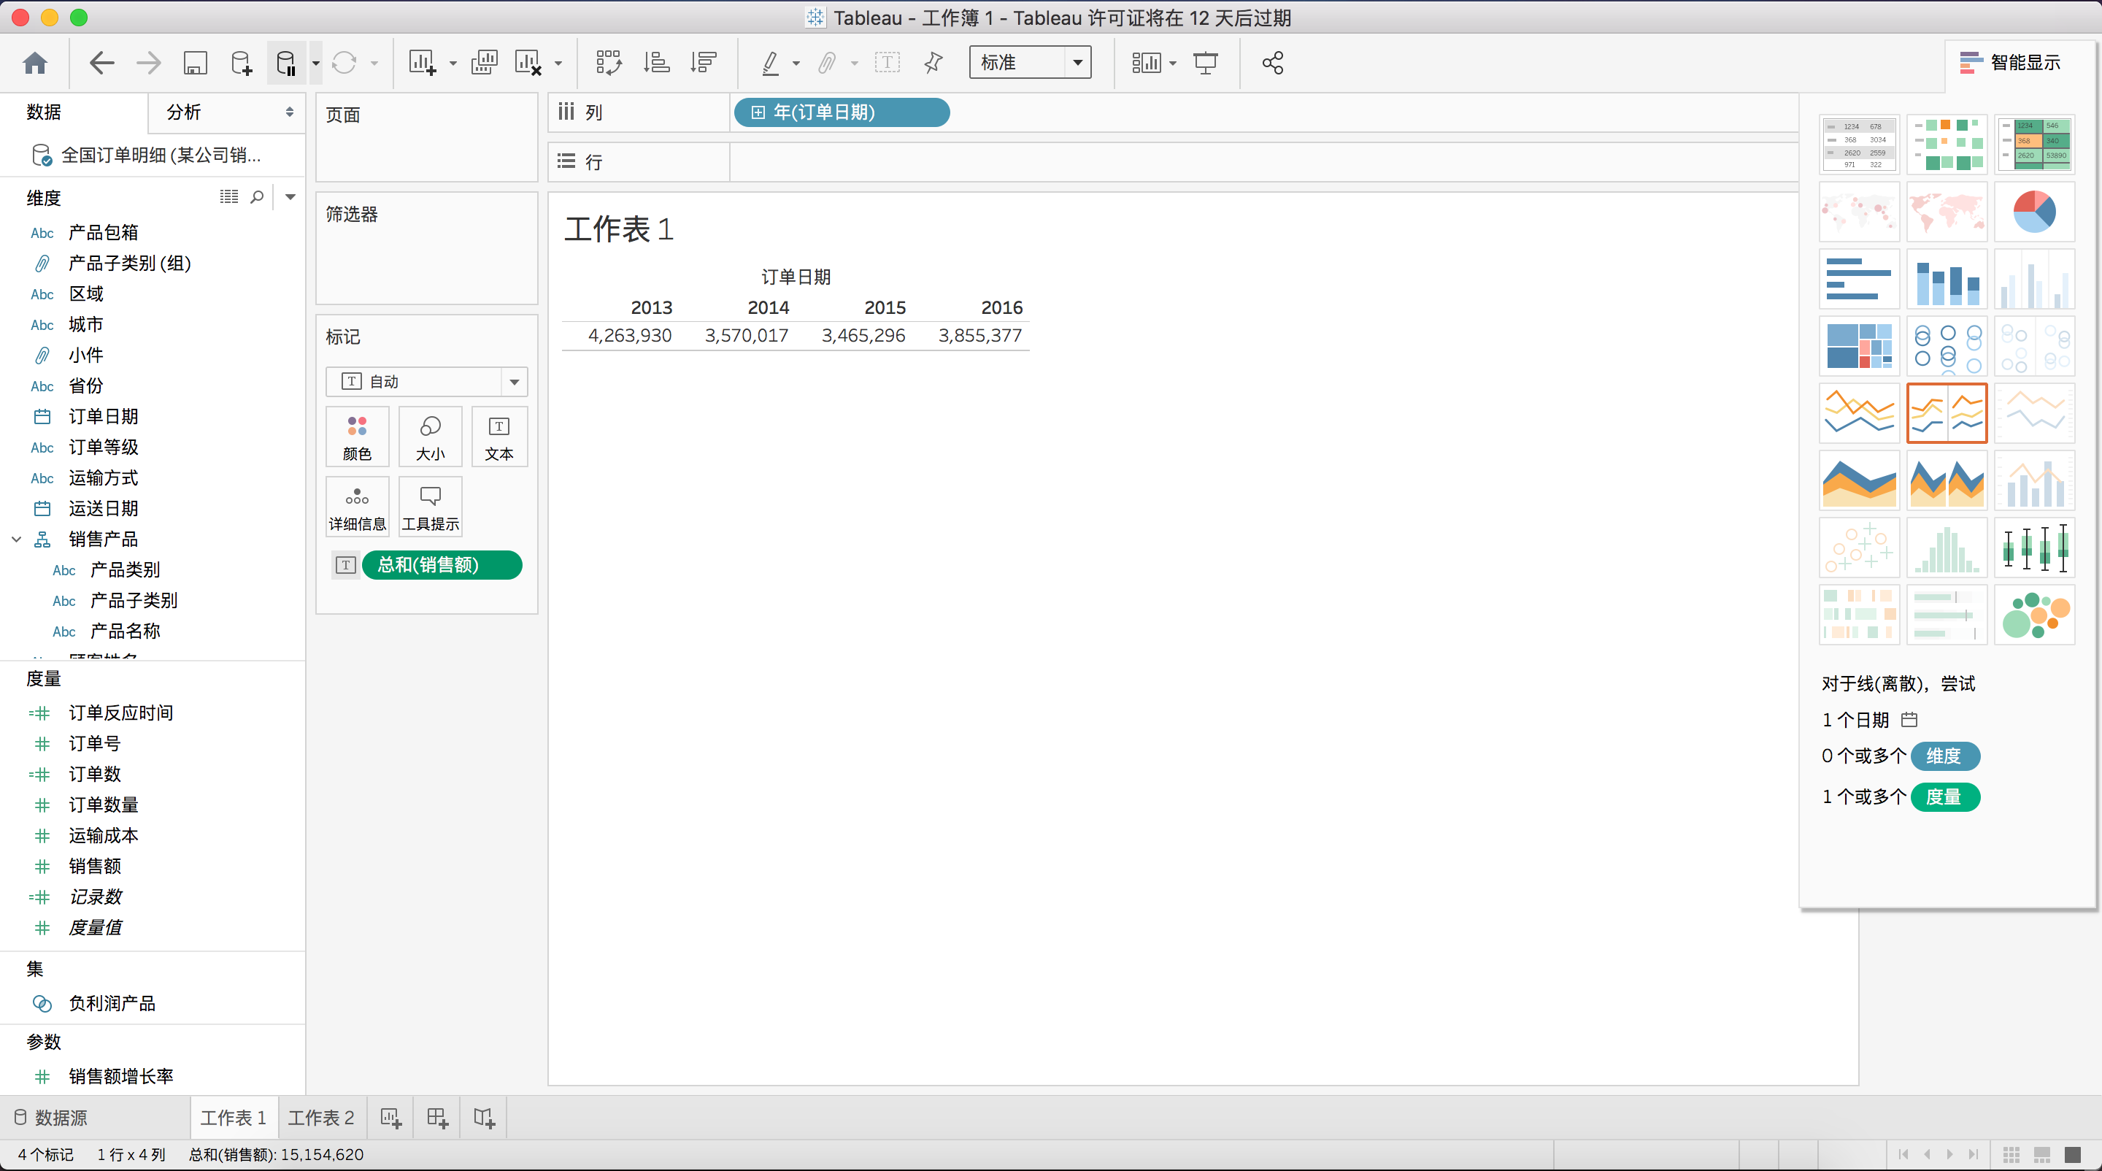Click the highlight pen icon
This screenshot has height=1171, width=2102.
[x=770, y=63]
